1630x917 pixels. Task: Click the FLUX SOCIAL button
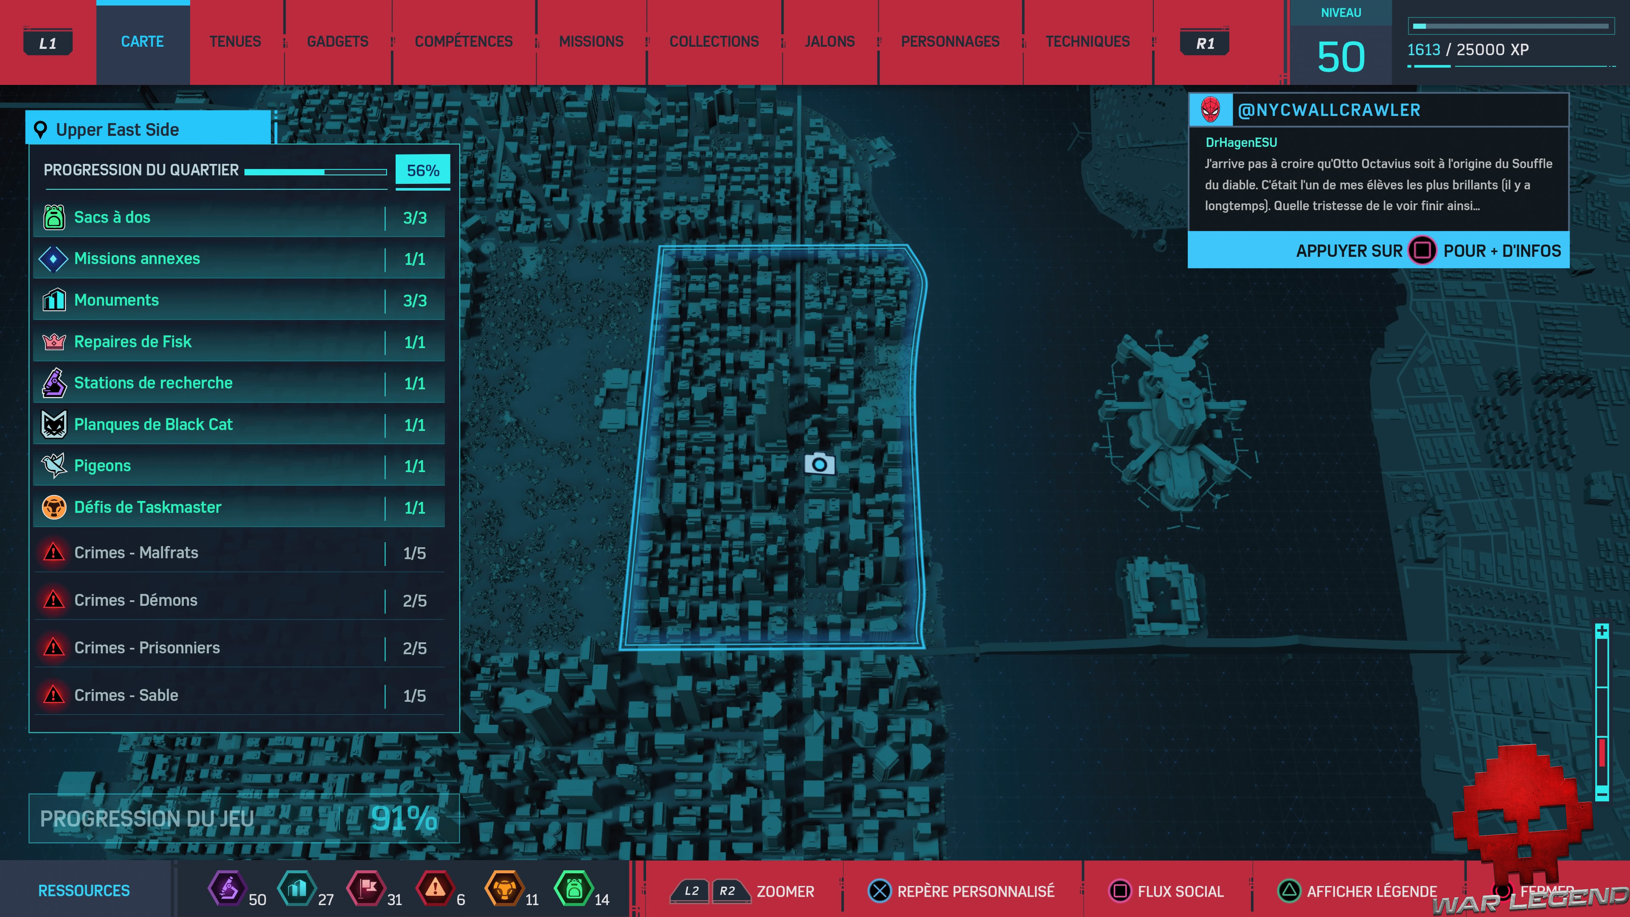[x=1166, y=891]
